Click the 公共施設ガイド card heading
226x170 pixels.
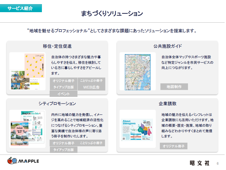pyautogui.click(x=167, y=46)
